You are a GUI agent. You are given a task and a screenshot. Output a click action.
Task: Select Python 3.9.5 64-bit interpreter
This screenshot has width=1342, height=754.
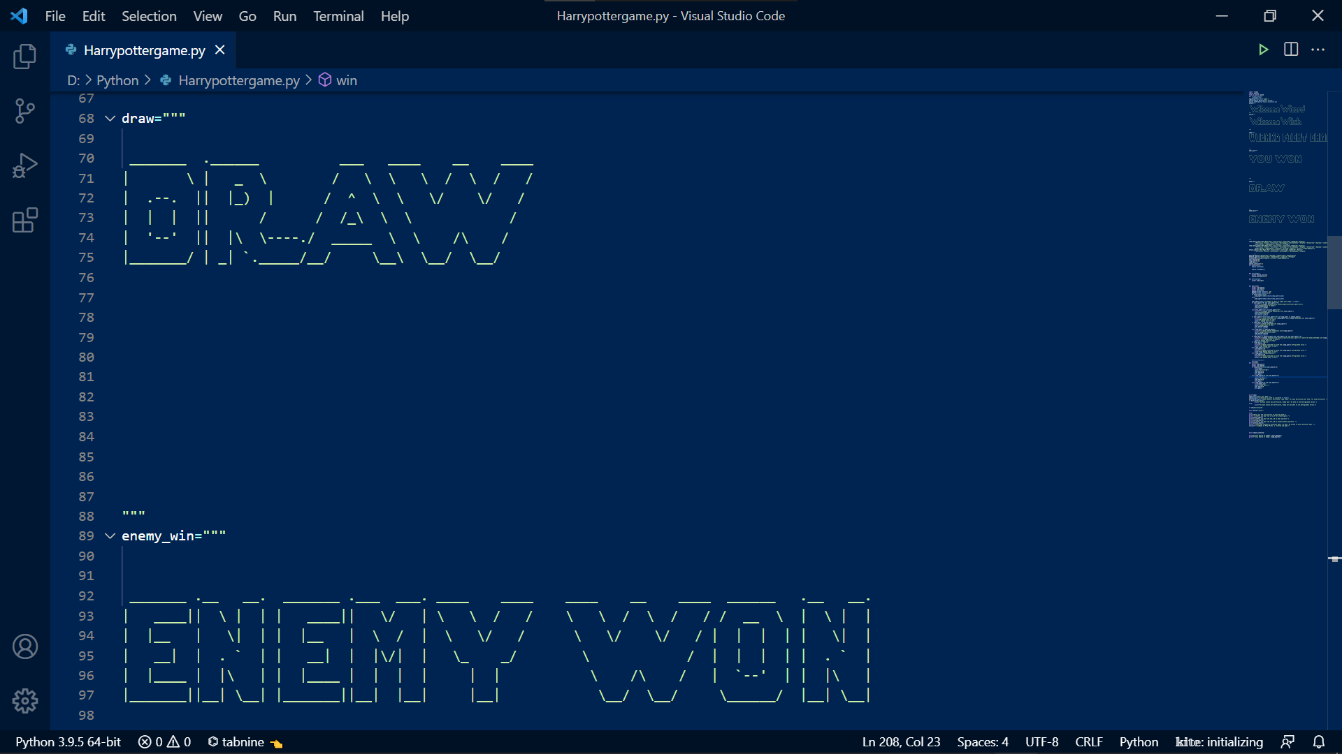coord(68,742)
